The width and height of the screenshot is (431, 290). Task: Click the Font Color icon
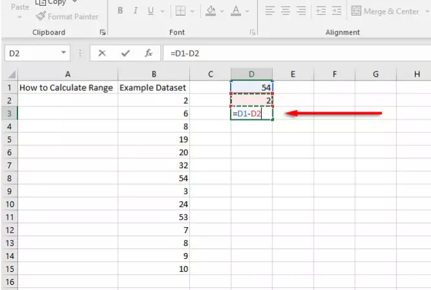[236, 11]
